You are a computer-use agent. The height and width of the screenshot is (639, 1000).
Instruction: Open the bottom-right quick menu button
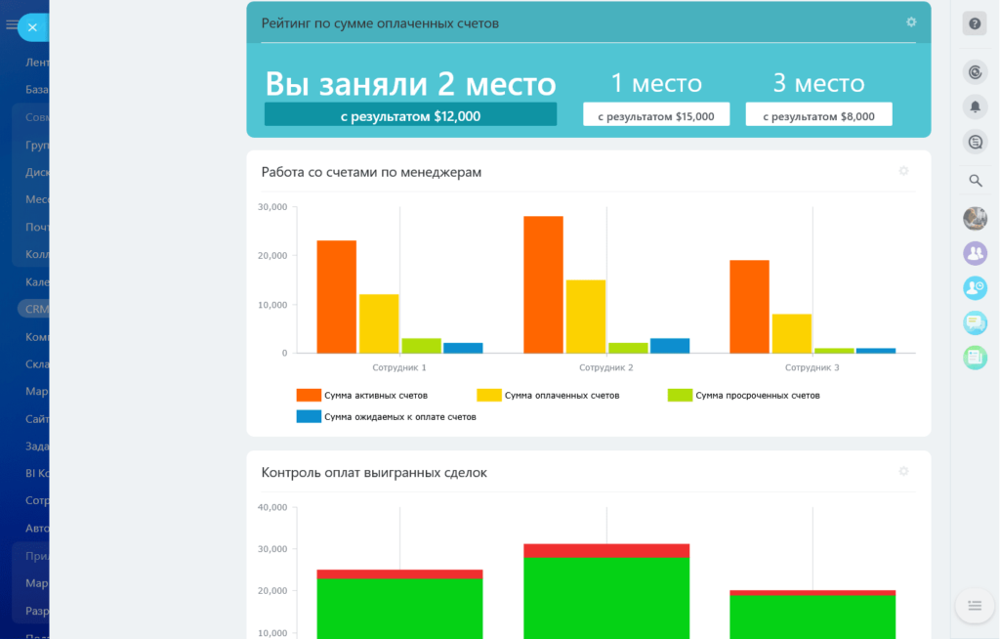point(975,605)
